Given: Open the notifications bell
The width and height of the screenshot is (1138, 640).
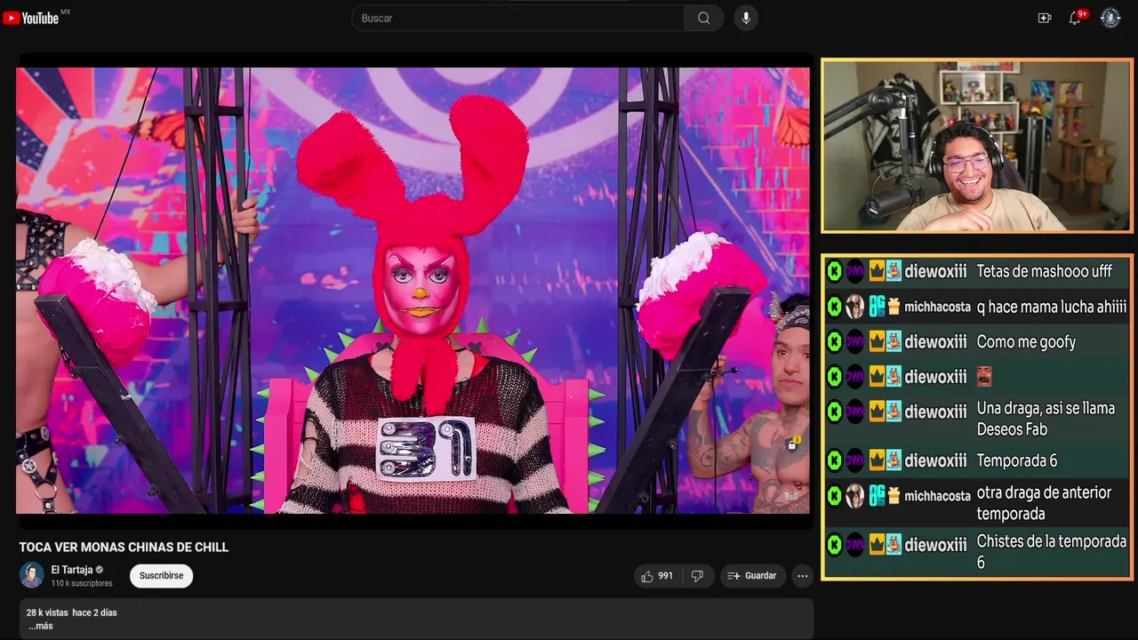Looking at the screenshot, I should pos(1075,18).
